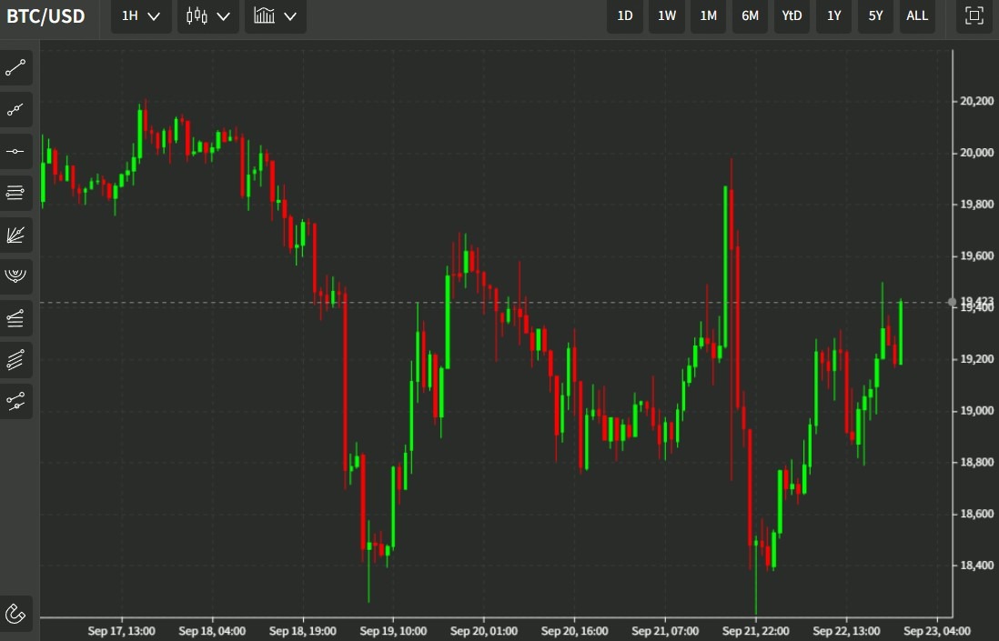Open fullscreen chart view
Image resolution: width=999 pixels, height=641 pixels.
point(974,16)
